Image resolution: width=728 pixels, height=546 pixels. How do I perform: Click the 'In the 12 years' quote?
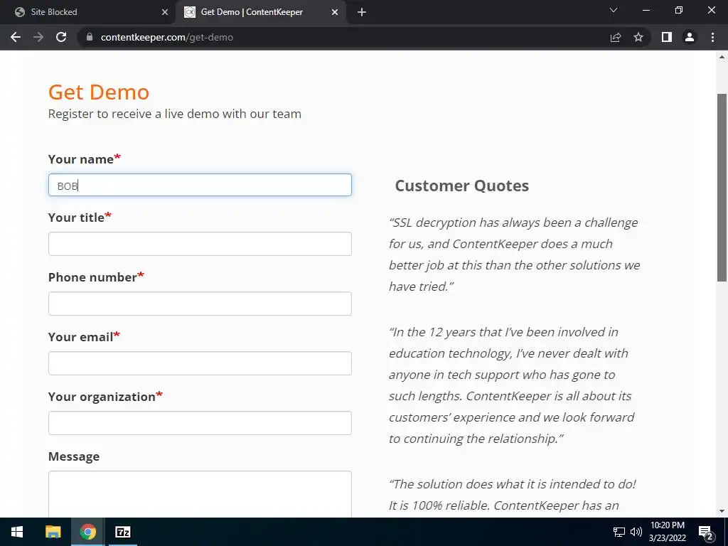point(512,385)
